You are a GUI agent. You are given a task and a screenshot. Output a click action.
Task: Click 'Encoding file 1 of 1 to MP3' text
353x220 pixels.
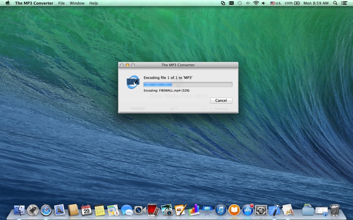point(168,78)
